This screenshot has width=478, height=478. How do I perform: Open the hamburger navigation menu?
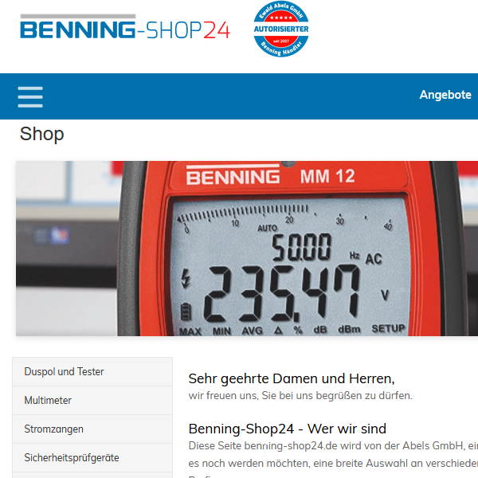click(x=30, y=97)
